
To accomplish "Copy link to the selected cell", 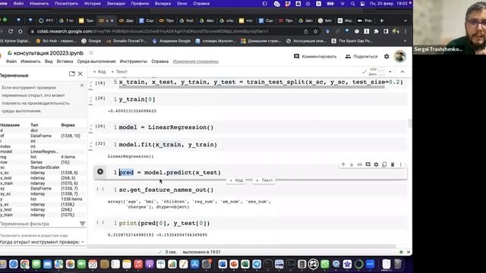I will coord(359,165).
